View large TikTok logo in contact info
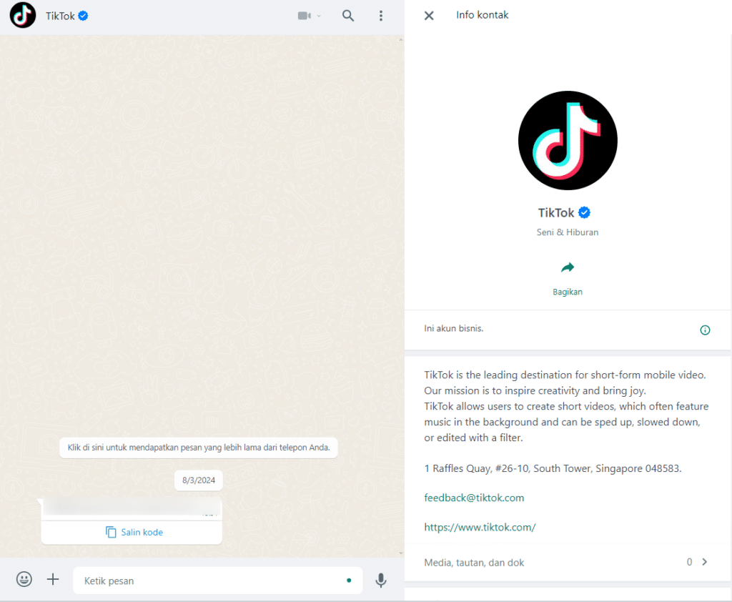This screenshot has height=602, width=732. 568,141
